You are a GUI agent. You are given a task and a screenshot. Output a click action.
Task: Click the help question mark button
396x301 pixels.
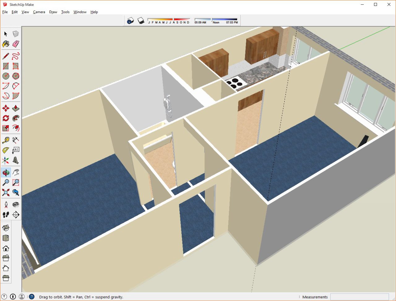pyautogui.click(x=32, y=297)
